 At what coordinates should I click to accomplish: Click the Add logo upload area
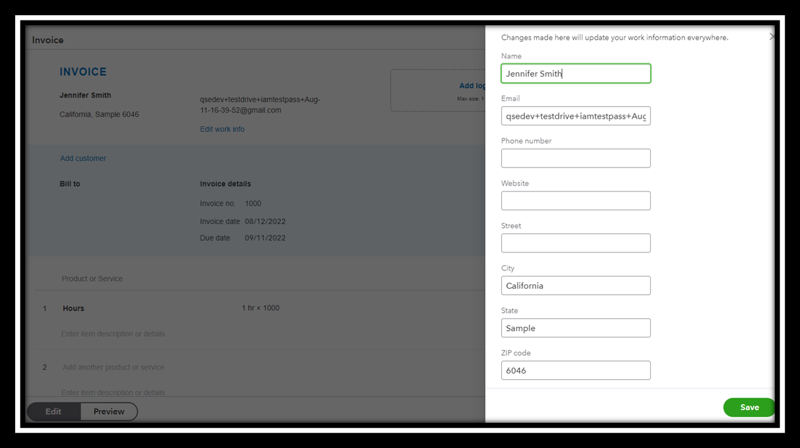438,90
